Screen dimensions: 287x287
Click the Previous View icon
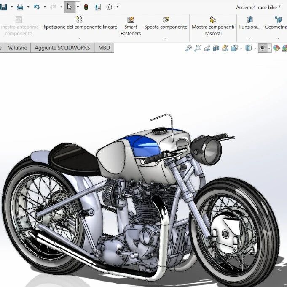pos(207,48)
